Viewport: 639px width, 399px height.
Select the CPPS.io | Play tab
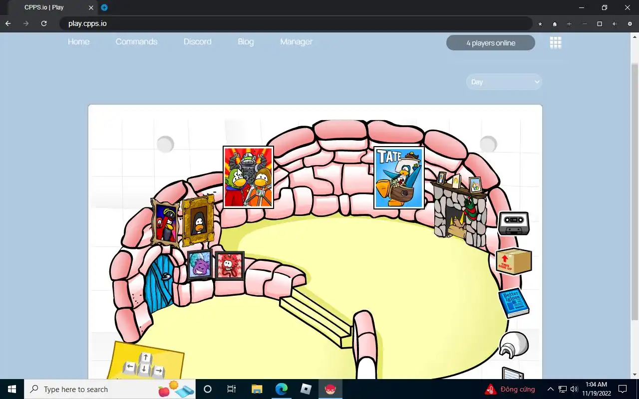54,7
